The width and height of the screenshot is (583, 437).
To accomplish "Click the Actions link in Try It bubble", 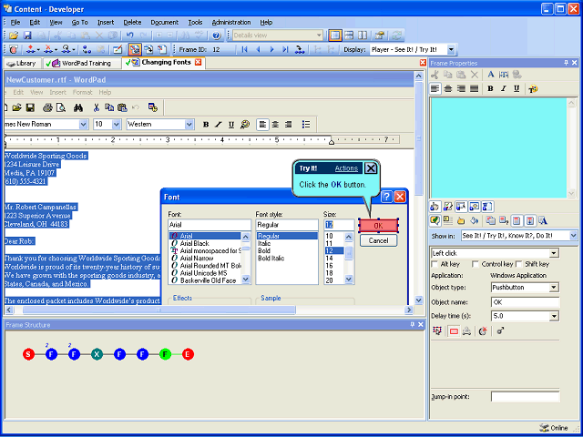I will click(x=346, y=168).
